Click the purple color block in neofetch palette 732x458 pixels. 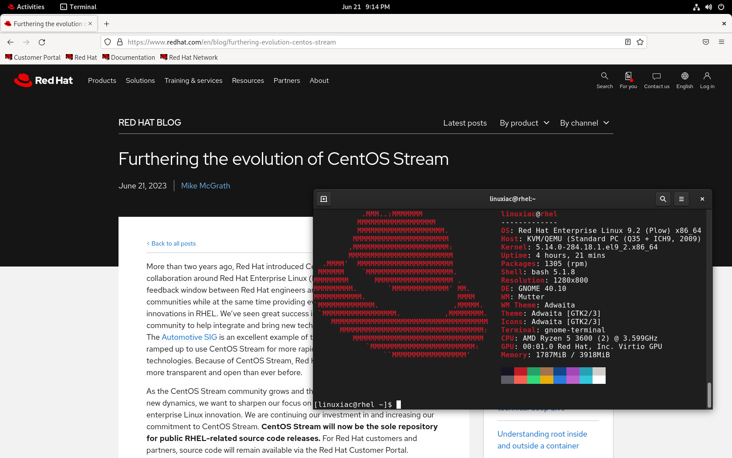click(573, 372)
